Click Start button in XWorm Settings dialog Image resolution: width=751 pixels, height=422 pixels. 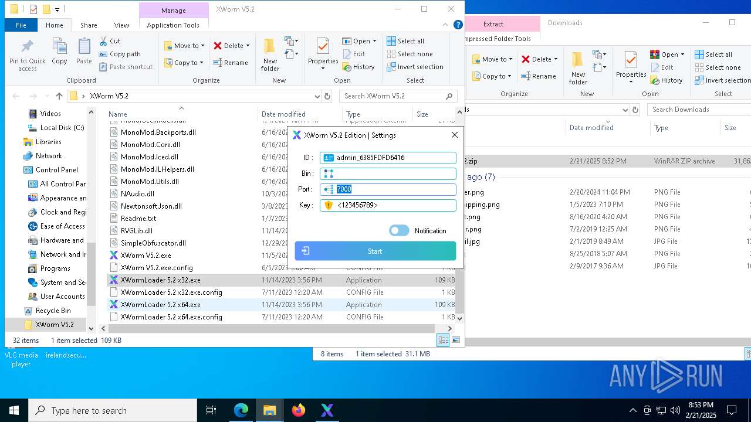pyautogui.click(x=375, y=251)
